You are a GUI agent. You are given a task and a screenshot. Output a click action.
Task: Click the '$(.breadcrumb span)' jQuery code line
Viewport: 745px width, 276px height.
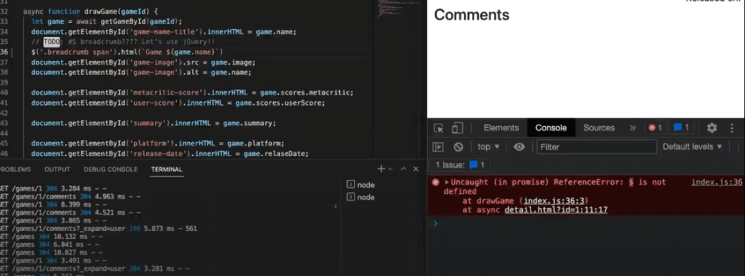click(x=127, y=52)
